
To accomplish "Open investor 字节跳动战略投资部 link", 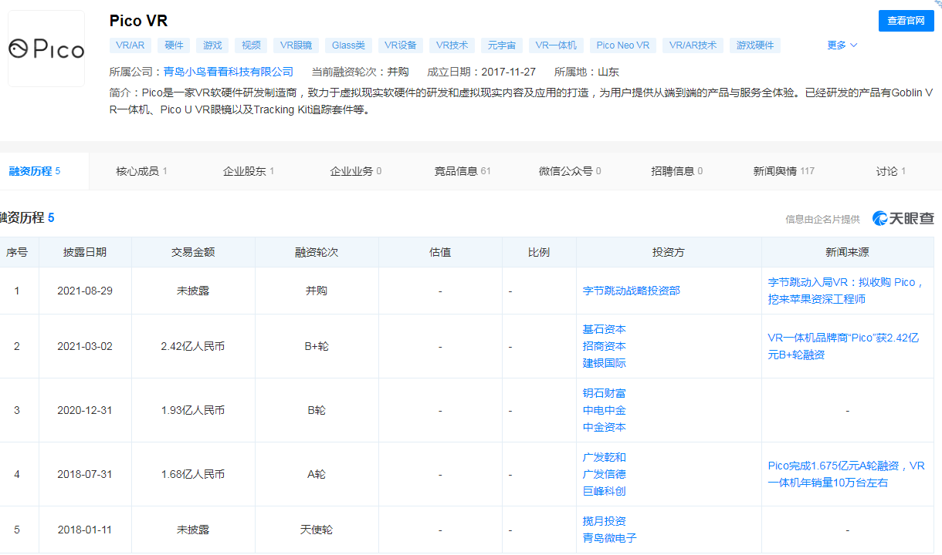I will (631, 291).
